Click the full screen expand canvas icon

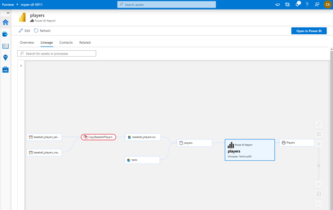click(319, 124)
